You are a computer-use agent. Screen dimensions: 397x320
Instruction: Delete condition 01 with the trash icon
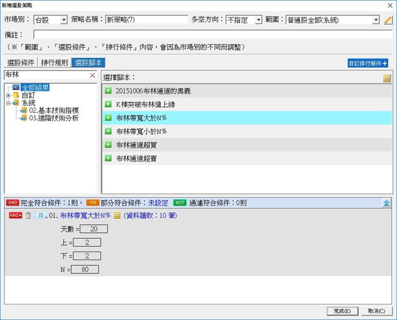[28, 215]
